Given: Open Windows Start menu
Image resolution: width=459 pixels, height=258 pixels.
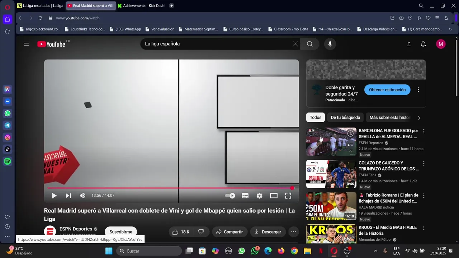Looking at the screenshot, I should 109,251.
